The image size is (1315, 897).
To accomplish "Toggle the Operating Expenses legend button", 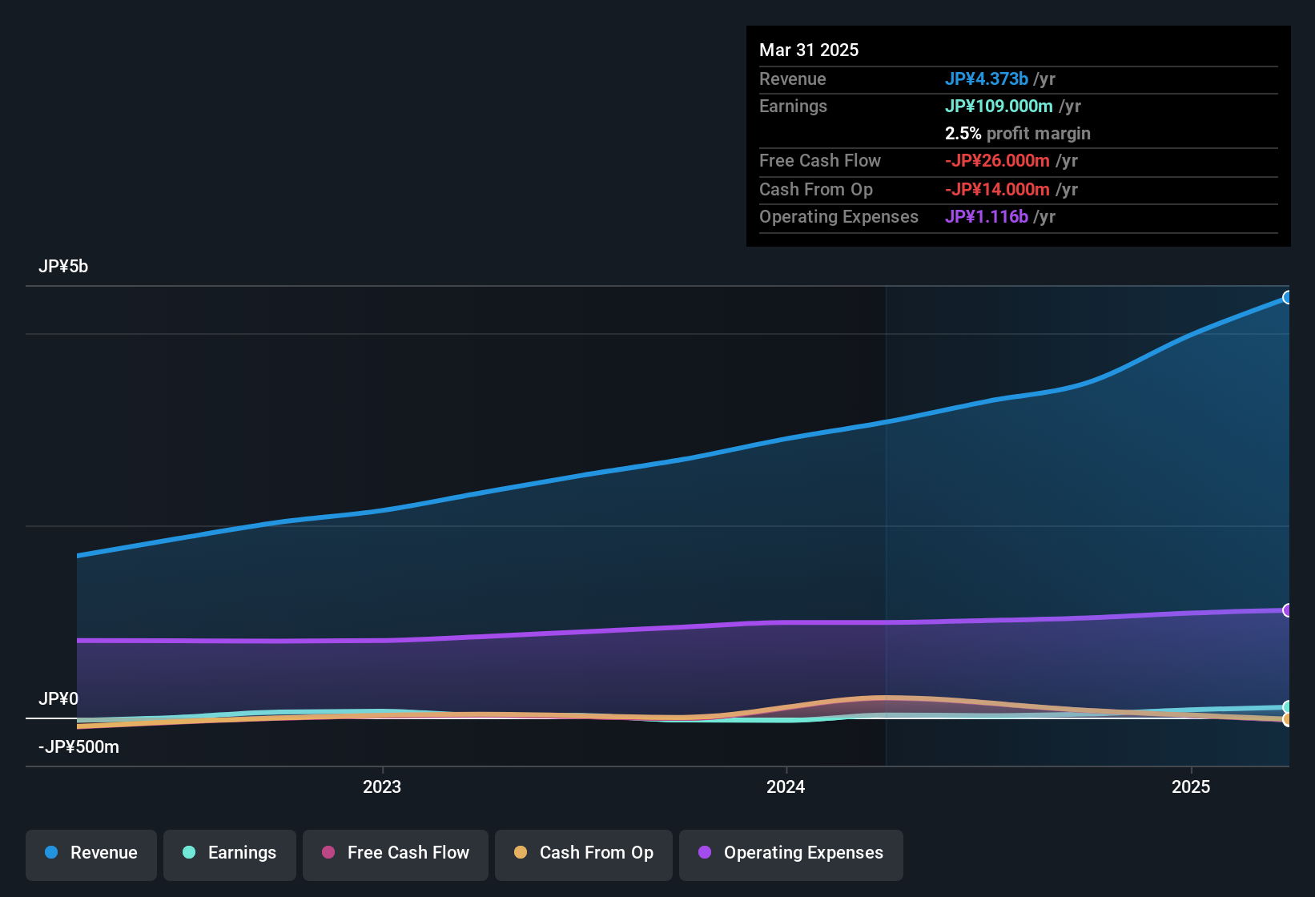I will tap(791, 855).
